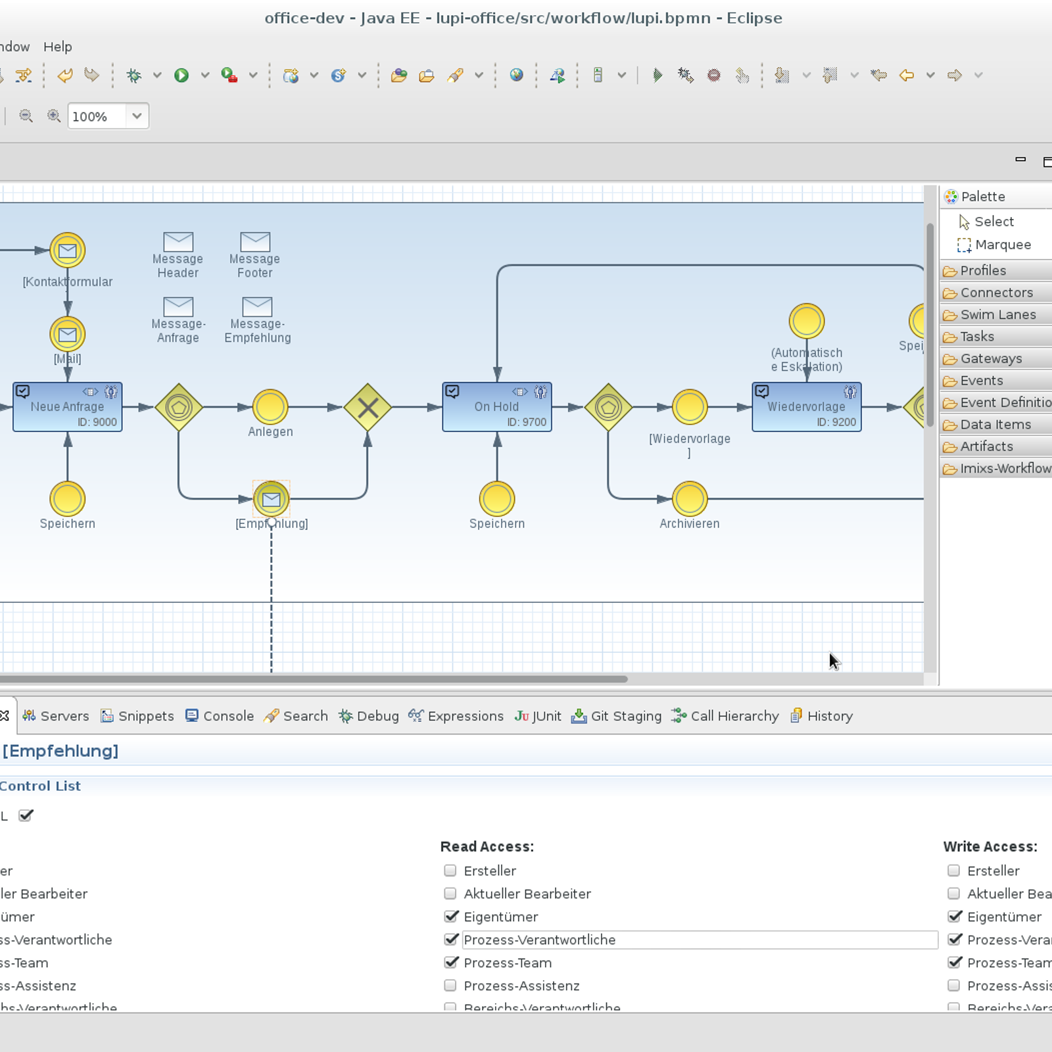Switch to the Call Hierarchy tab
The height and width of the screenshot is (1052, 1052).
coord(725,716)
